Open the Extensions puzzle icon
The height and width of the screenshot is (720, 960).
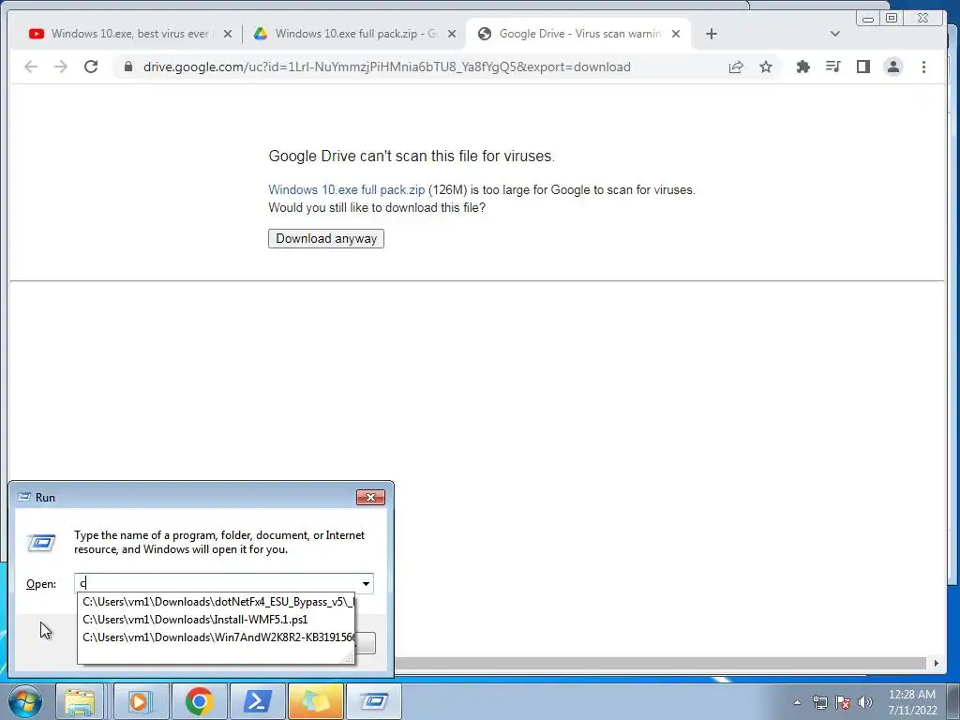pyautogui.click(x=802, y=67)
